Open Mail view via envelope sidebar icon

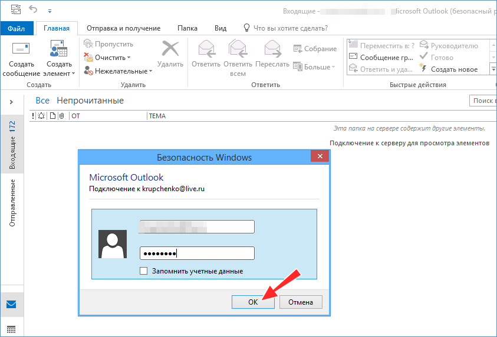pos(11,305)
